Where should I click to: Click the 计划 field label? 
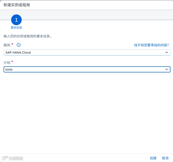point(7,63)
